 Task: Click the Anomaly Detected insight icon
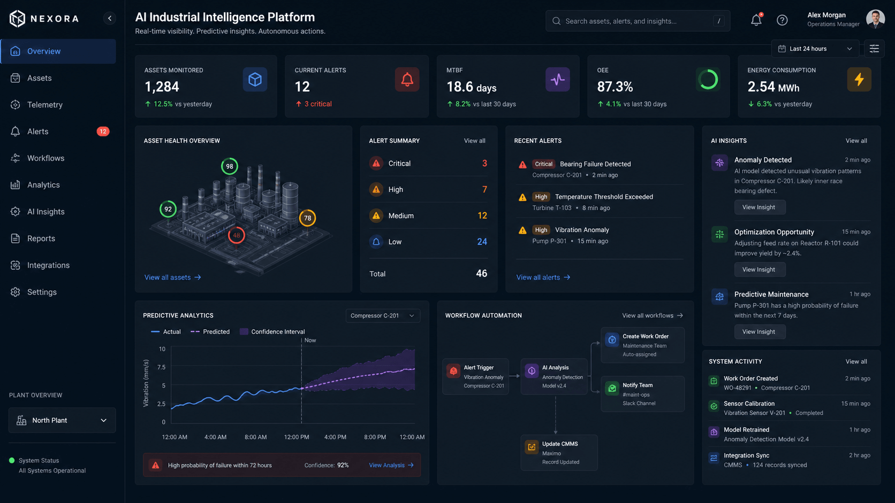tap(719, 163)
